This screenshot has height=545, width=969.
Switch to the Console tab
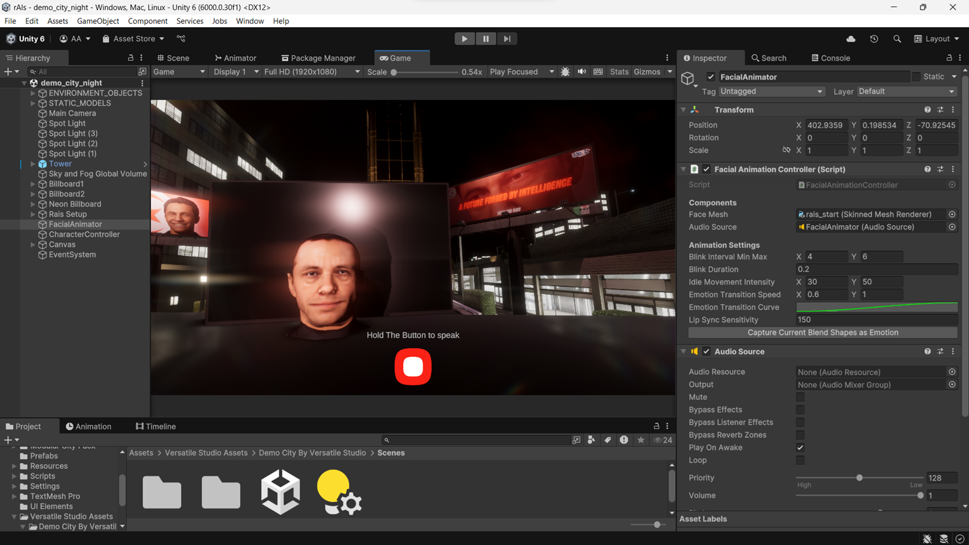click(x=830, y=58)
